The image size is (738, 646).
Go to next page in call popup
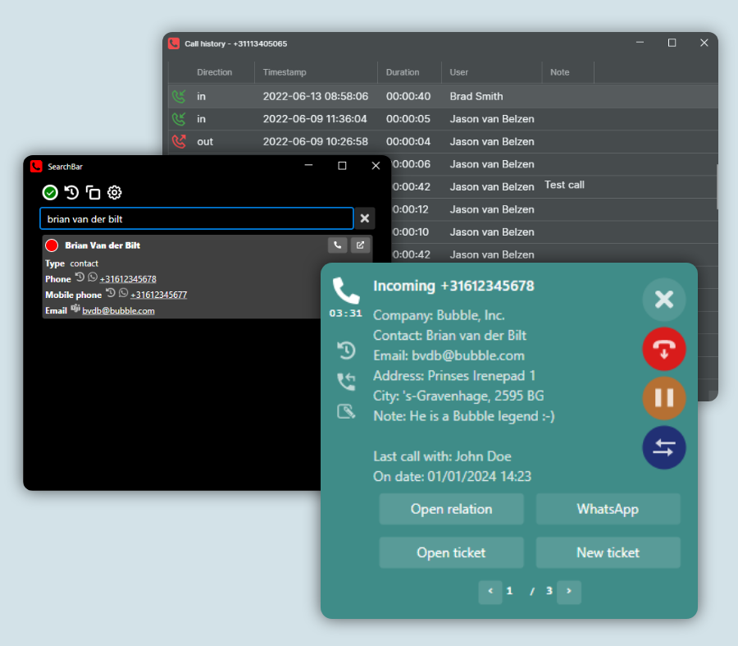pyautogui.click(x=569, y=591)
